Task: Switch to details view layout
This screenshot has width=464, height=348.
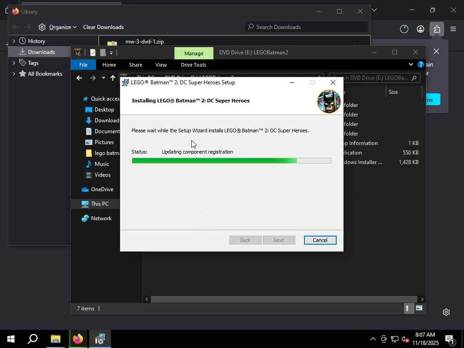Action: pyautogui.click(x=409, y=308)
